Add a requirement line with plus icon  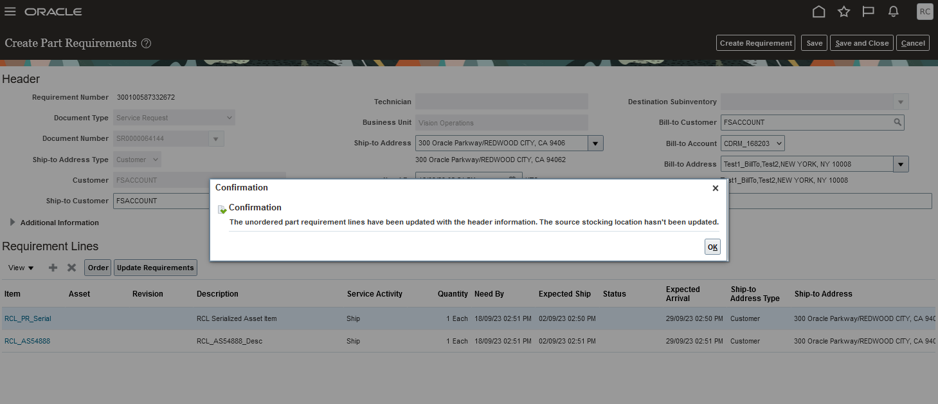[53, 268]
